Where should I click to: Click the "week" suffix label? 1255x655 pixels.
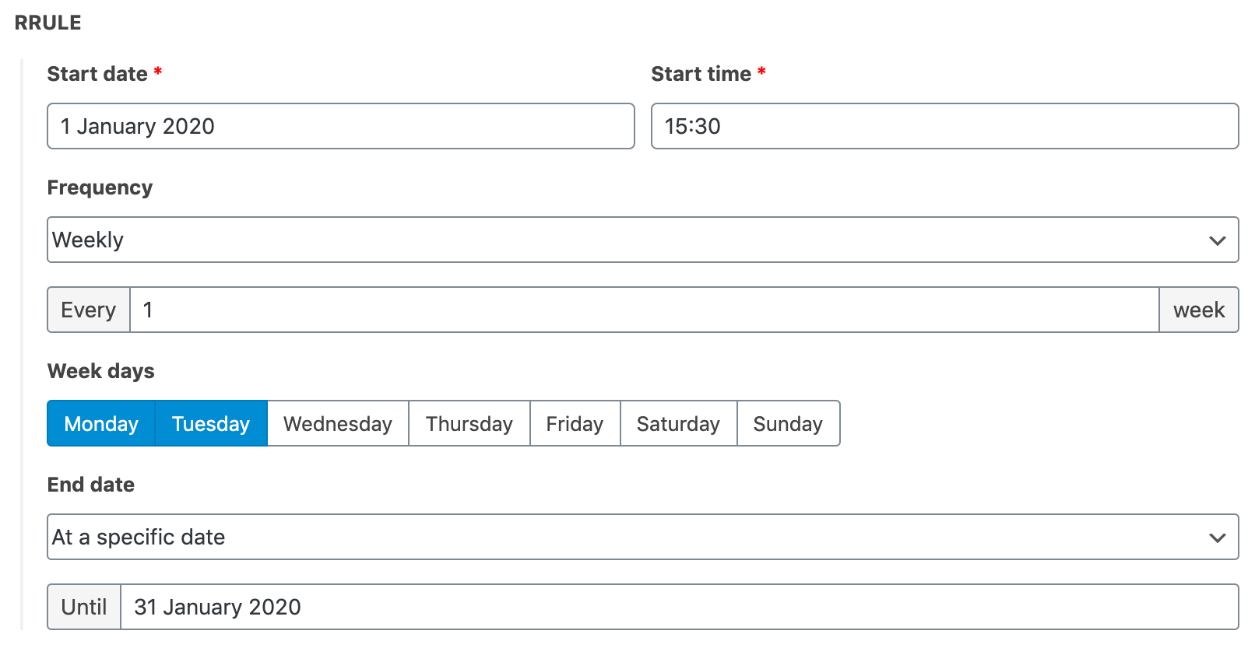point(1199,310)
